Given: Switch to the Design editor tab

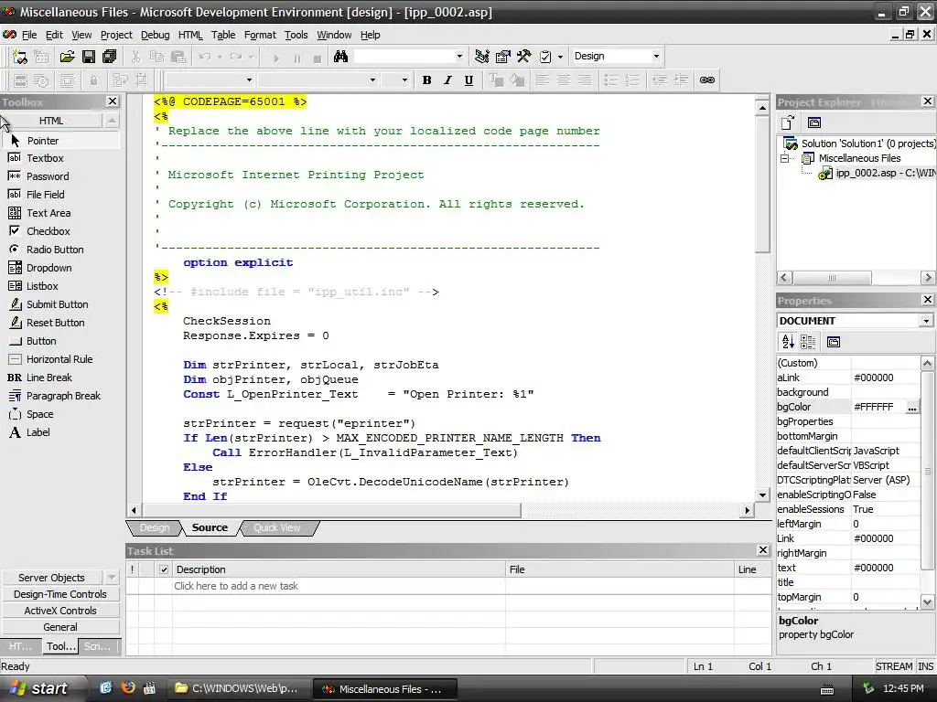Looking at the screenshot, I should tap(154, 528).
